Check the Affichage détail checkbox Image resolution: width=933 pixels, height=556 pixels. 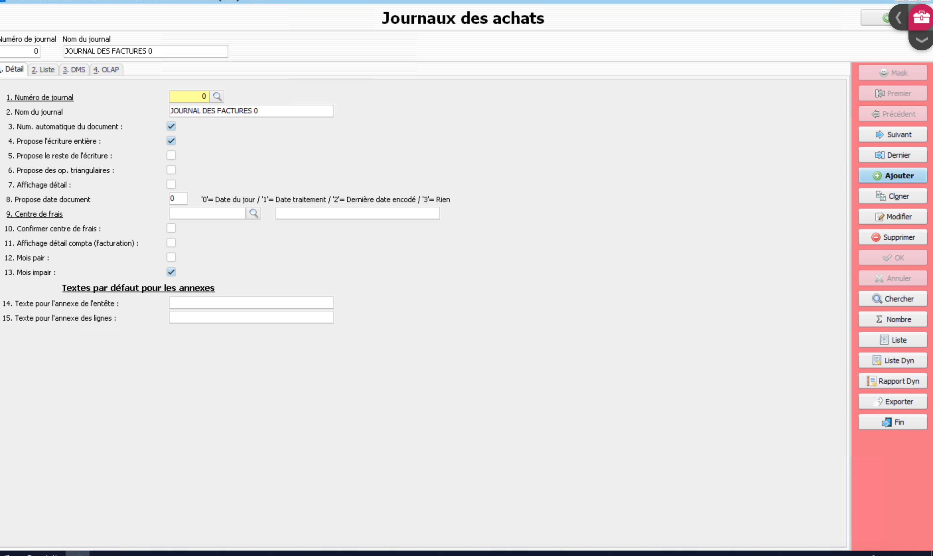(x=171, y=184)
